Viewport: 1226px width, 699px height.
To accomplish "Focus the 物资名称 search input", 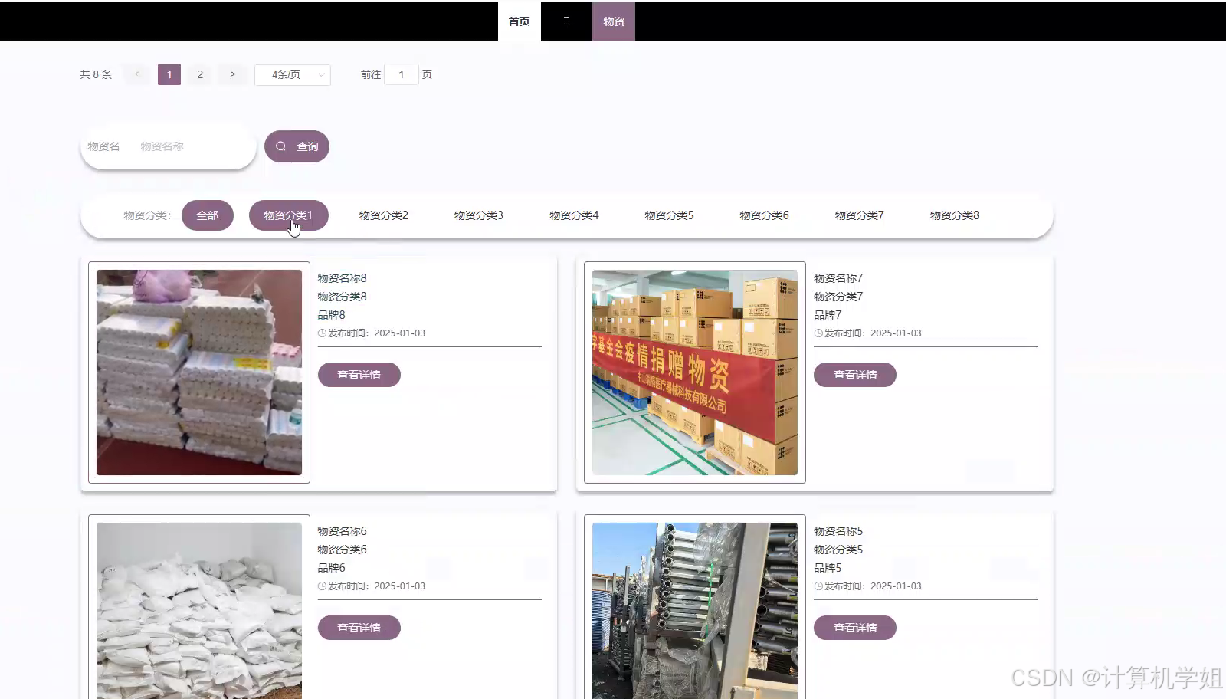I will coord(192,146).
